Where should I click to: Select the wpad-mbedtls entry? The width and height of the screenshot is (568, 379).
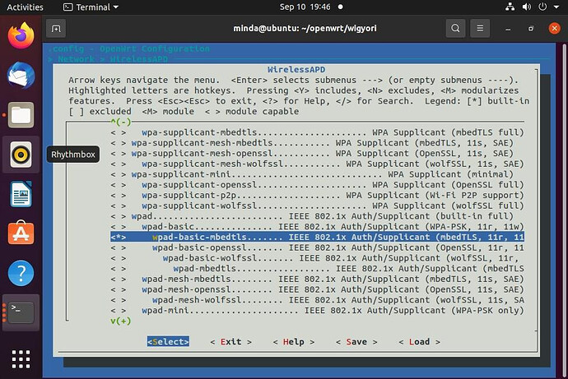click(317, 269)
